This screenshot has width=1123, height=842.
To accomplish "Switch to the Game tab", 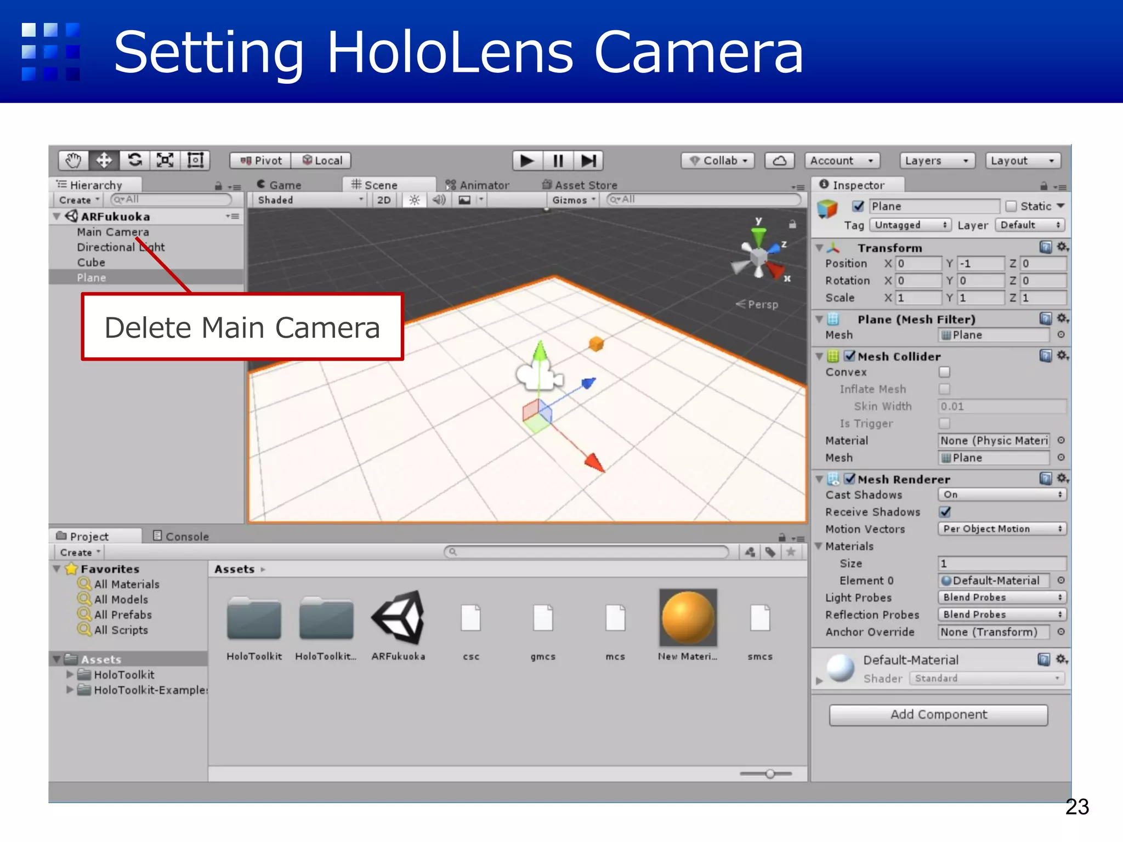I will point(279,185).
